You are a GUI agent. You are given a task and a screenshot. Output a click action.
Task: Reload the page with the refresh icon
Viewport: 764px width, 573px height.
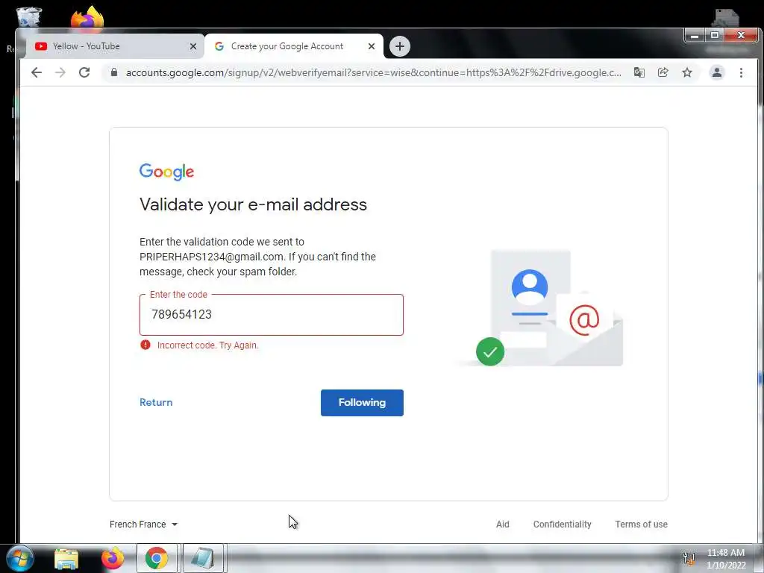click(84, 72)
